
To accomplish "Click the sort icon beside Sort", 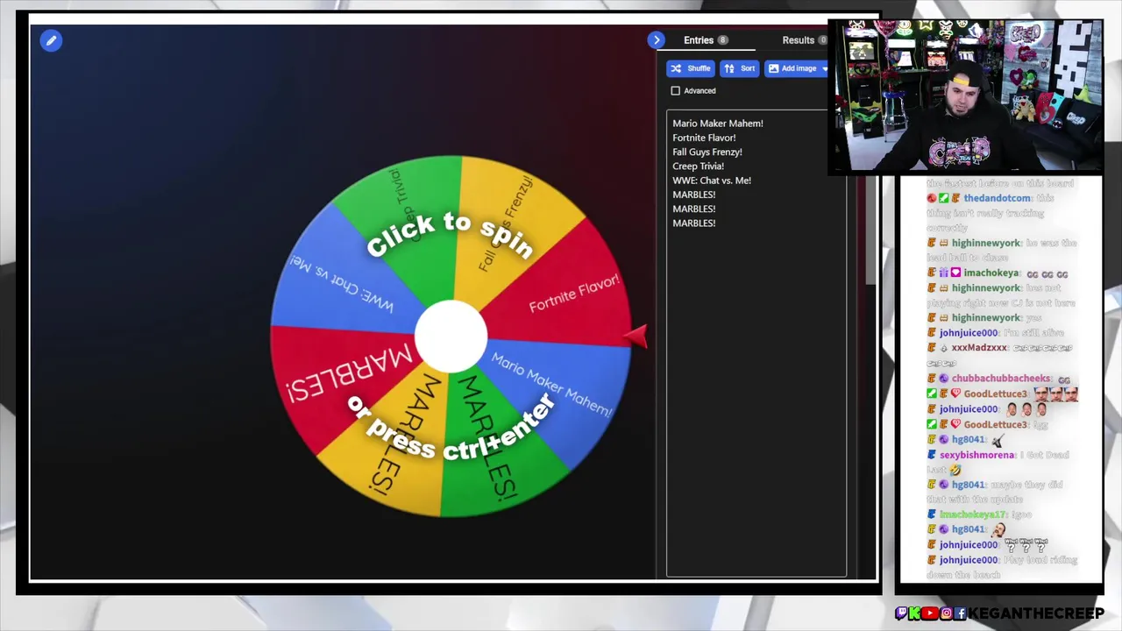I will [730, 68].
